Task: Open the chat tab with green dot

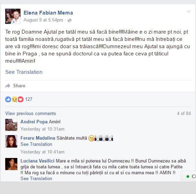Action: 188,176
